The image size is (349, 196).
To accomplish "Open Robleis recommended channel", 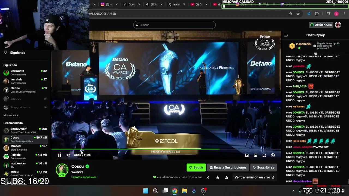I will tap(25, 157).
